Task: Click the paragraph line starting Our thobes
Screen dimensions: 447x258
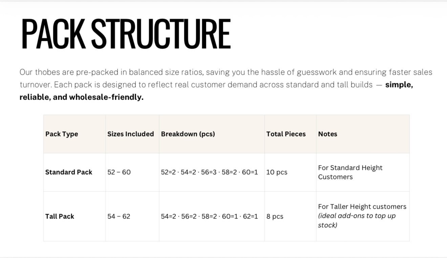Action: click(x=226, y=72)
